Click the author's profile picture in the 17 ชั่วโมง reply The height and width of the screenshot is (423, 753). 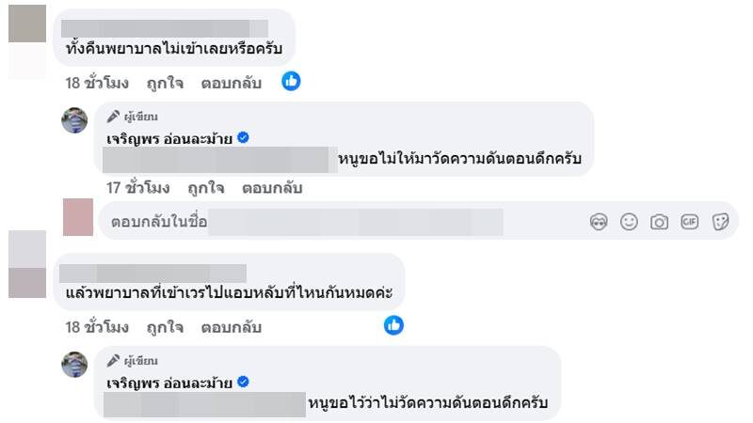click(x=75, y=120)
